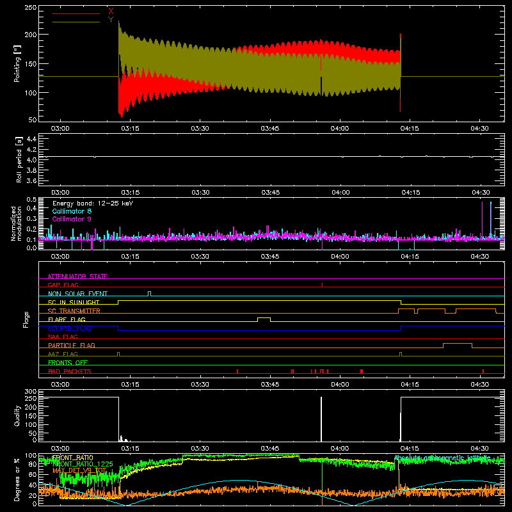Screen dimensions: 512x512
Task: Click the 'X' legend label in Pointing plot
Action: [111, 12]
